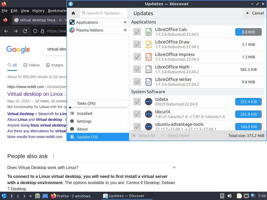
Task: Click the Search in 'Updates' field
Action: click(x=104, y=13)
